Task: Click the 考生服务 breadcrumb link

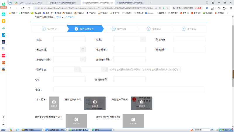Action: [70, 17]
